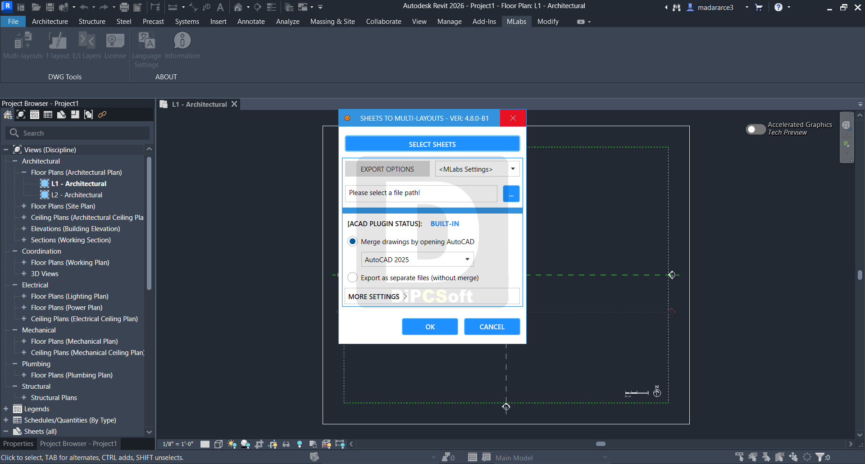Click the EXPORT OPTIONS button
This screenshot has height=464, width=865.
point(387,169)
